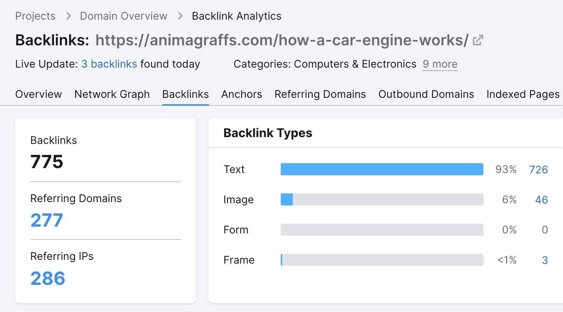Click the animagraffs.com page URL in the title
563x312 pixels.
[282, 40]
